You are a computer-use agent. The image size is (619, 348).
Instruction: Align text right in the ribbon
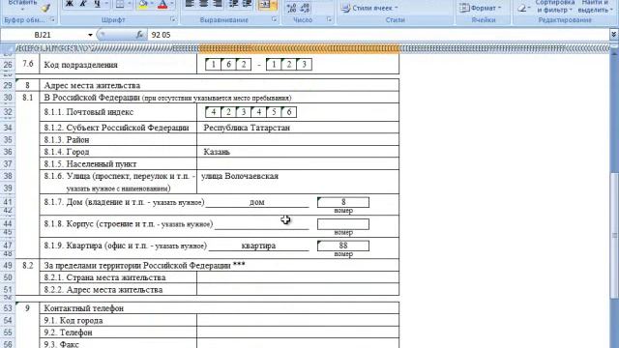218,4
